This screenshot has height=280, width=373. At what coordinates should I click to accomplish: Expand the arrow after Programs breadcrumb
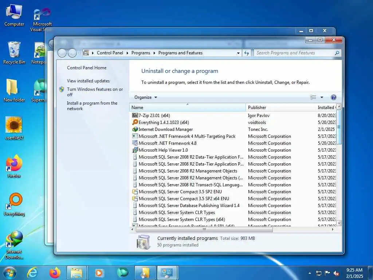[x=154, y=53]
